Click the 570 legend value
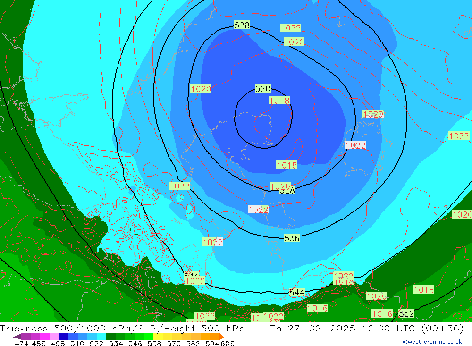This screenshot has height=346, width=472. (173, 343)
